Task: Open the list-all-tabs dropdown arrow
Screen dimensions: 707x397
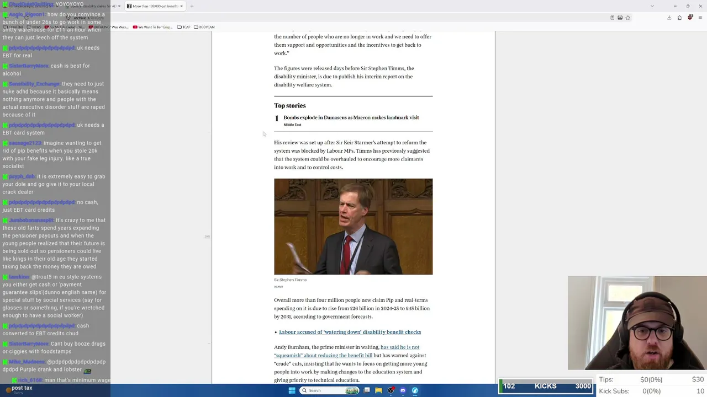Action: click(x=652, y=6)
